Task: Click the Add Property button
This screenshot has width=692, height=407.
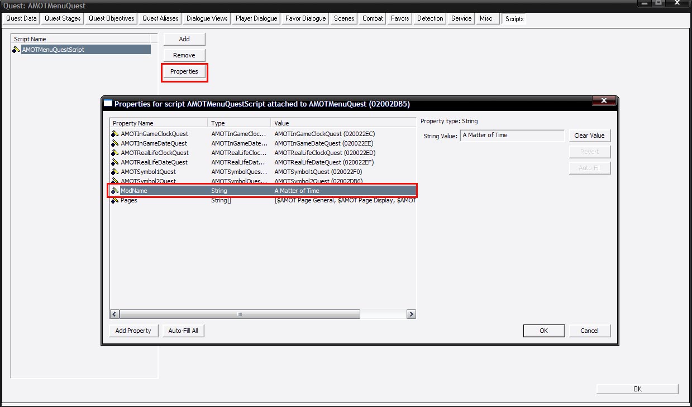Action: 133,331
